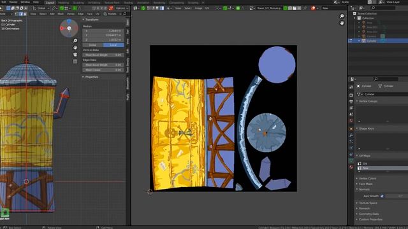Screen dimensions: 408x229
Task: Open the Render properties tab icon
Action: tap(351, 95)
